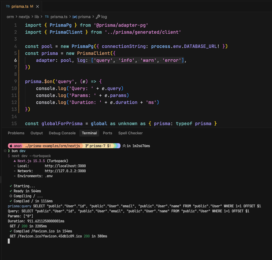Click the 'info' string in the log array
272x260 pixels.
pyautogui.click(x=127, y=60)
